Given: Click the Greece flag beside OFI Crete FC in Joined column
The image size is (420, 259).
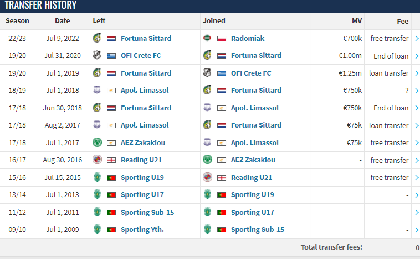Looking at the screenshot, I should [222, 73].
